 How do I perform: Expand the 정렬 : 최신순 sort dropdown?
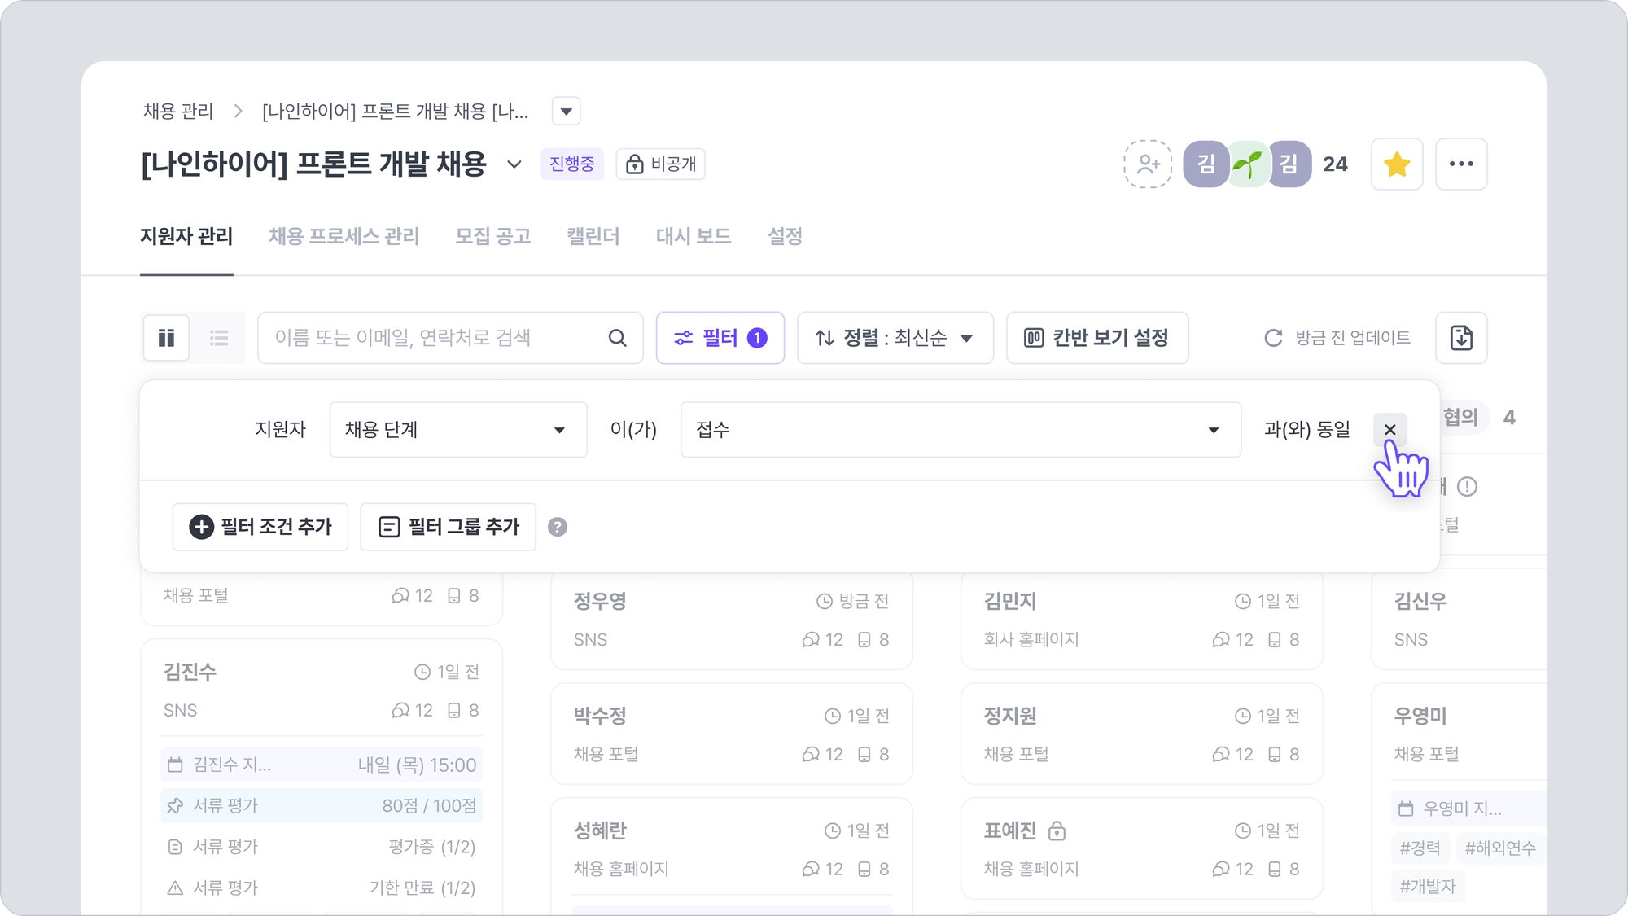point(895,338)
